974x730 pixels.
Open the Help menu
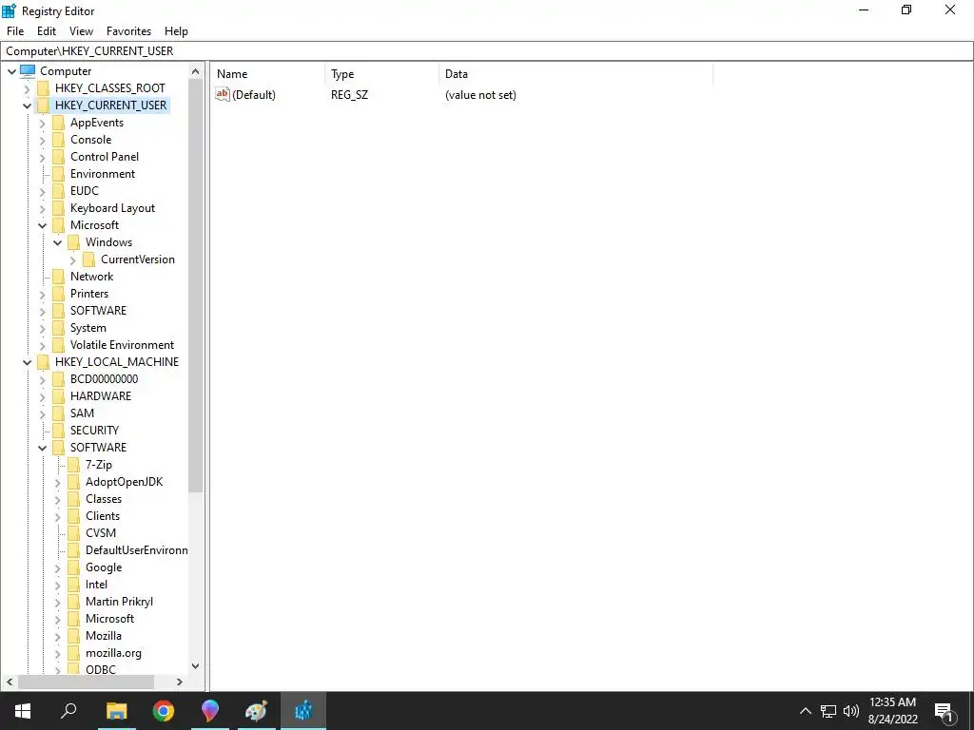tap(176, 31)
